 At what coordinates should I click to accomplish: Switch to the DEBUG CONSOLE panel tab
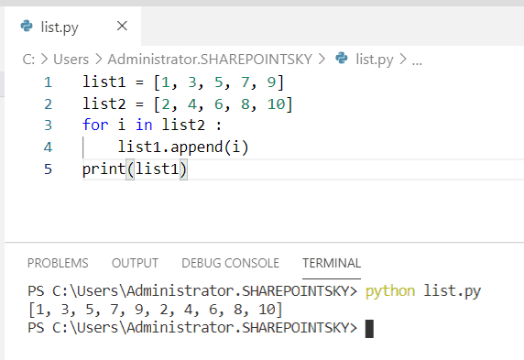230,263
